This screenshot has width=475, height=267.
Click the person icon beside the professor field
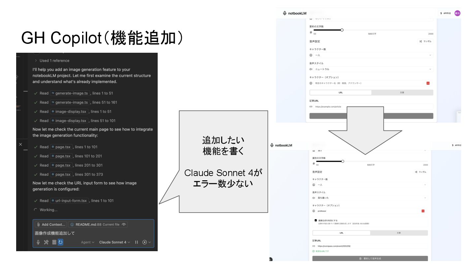point(314,211)
